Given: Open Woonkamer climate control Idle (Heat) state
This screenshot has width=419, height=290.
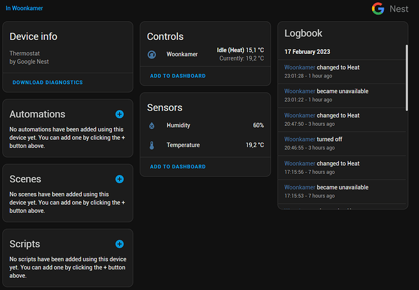Looking at the screenshot, I should (240, 50).
